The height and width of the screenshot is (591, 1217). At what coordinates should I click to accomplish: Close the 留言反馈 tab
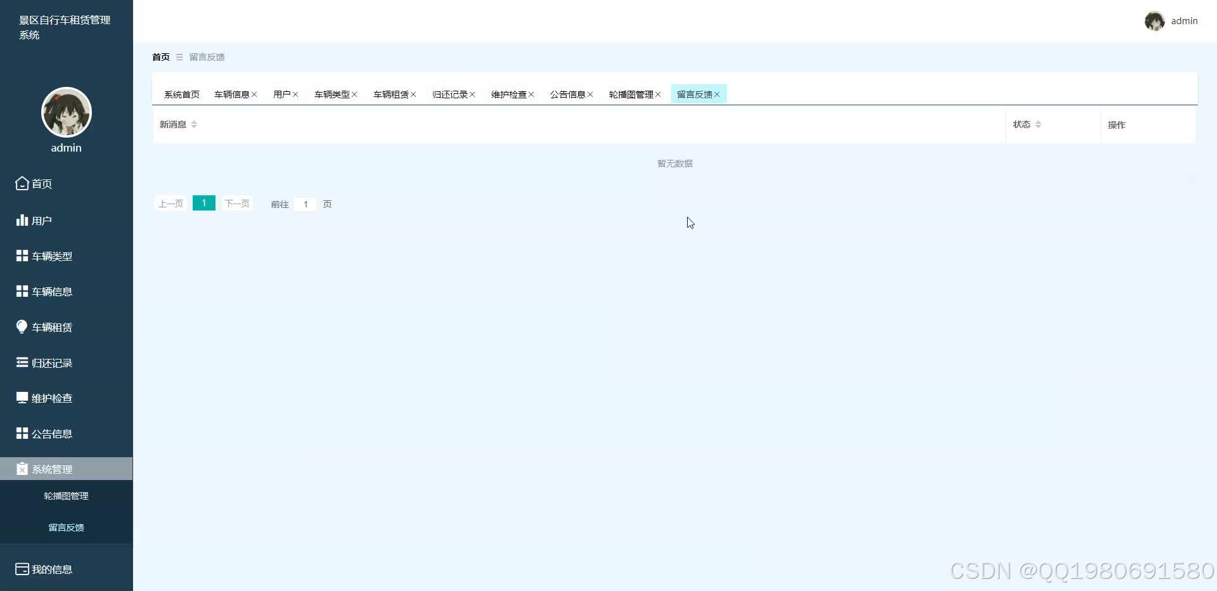click(717, 94)
